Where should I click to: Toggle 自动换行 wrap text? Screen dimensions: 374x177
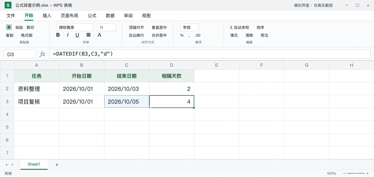[x=136, y=36]
